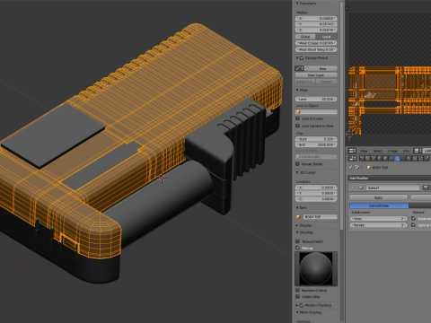Expand the Display panel
The width and height of the screenshot is (431, 323).
coord(297,225)
